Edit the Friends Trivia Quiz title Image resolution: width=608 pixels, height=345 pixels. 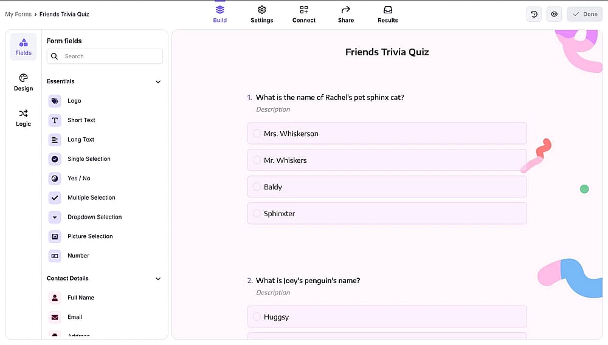(387, 52)
